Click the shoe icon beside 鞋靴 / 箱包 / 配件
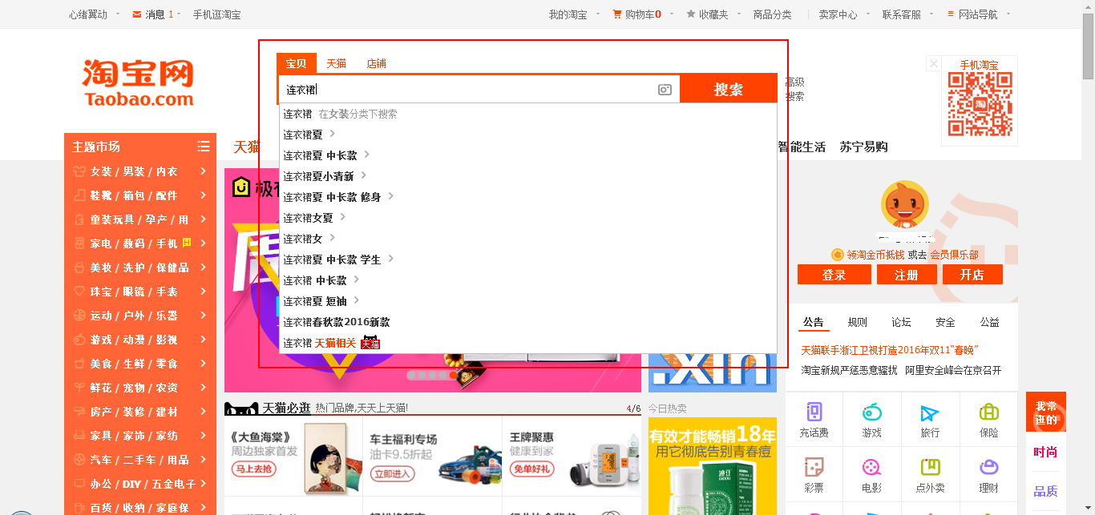 79,195
